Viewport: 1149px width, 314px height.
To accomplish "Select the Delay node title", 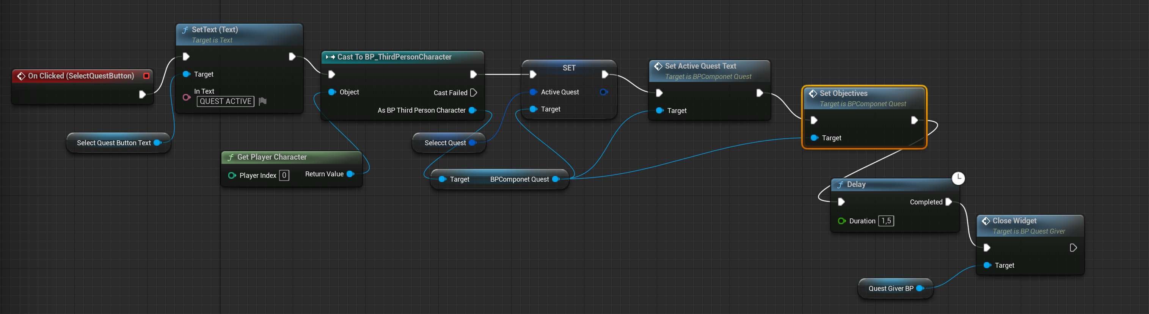I will (x=856, y=185).
